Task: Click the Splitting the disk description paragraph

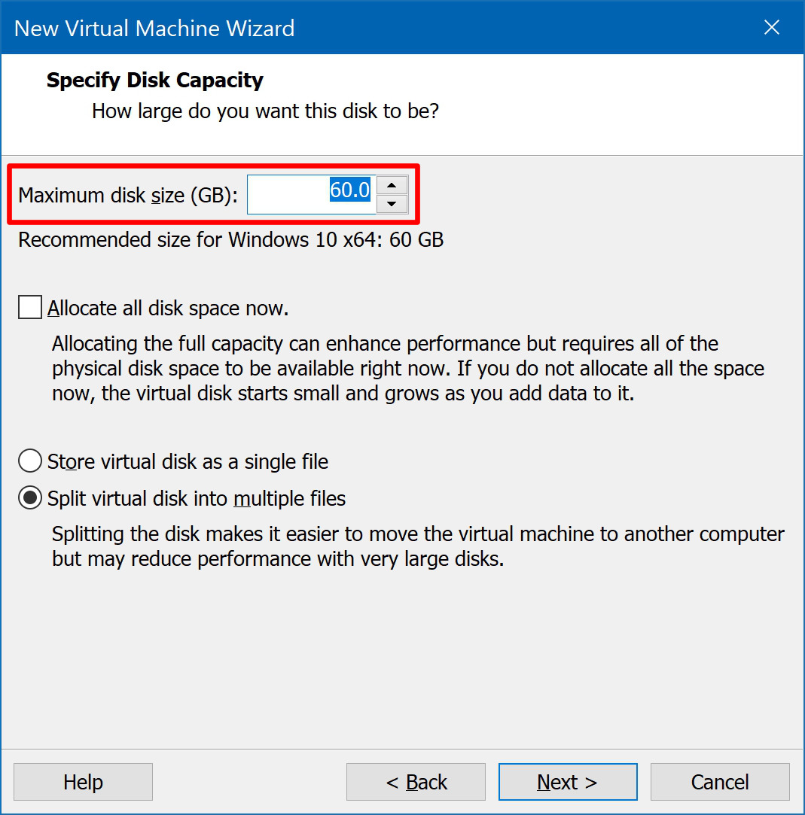Action: [x=418, y=546]
